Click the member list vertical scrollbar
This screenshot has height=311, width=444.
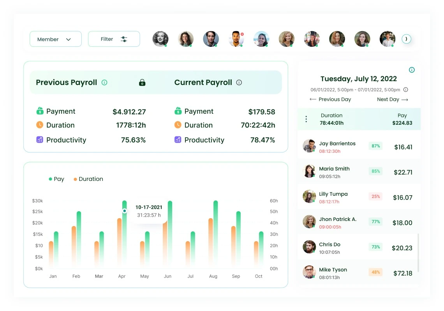click(418, 253)
